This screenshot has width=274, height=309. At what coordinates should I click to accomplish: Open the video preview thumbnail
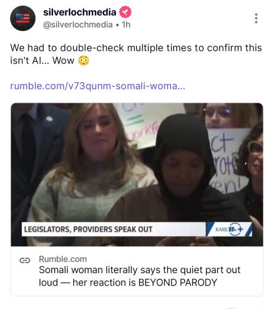137,175
